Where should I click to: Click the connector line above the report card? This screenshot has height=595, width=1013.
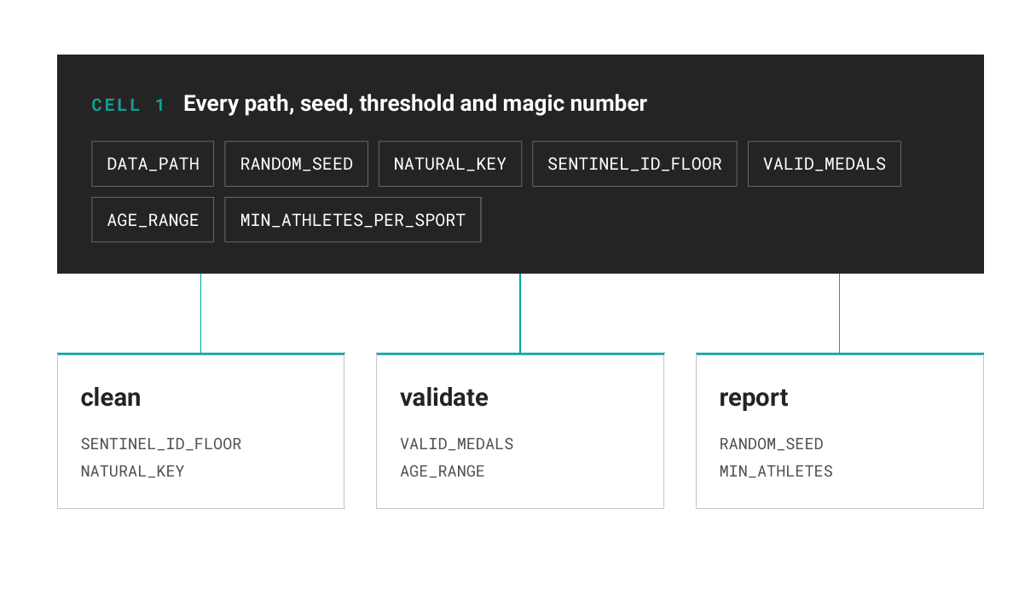pos(839,314)
